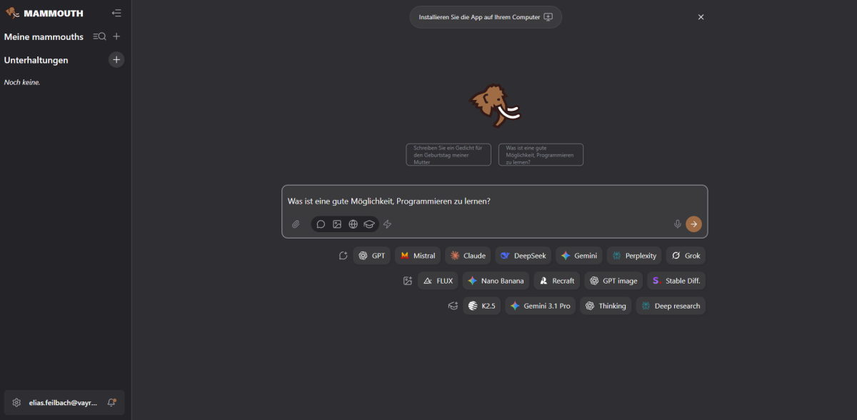
Task: Choose the Mistral model chip
Action: pos(418,256)
